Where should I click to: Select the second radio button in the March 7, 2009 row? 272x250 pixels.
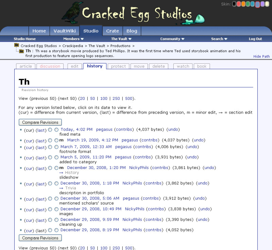(56, 147)
